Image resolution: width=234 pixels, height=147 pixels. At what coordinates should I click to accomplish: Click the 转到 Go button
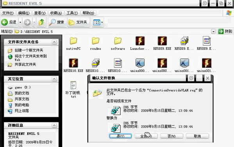[225, 32]
